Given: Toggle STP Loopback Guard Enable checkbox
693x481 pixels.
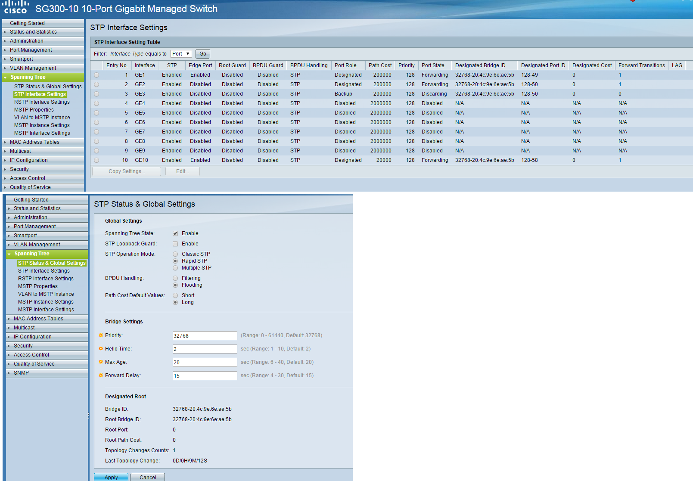Looking at the screenshot, I should point(175,244).
